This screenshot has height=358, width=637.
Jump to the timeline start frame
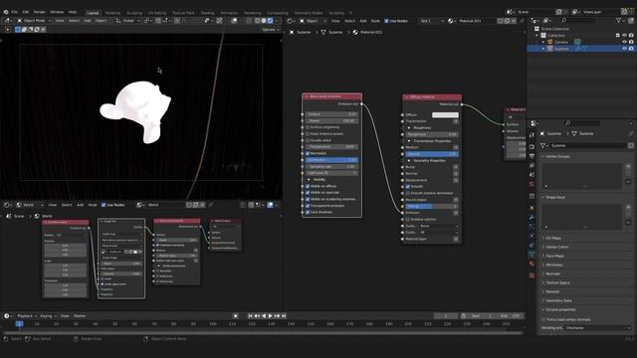tap(250, 316)
